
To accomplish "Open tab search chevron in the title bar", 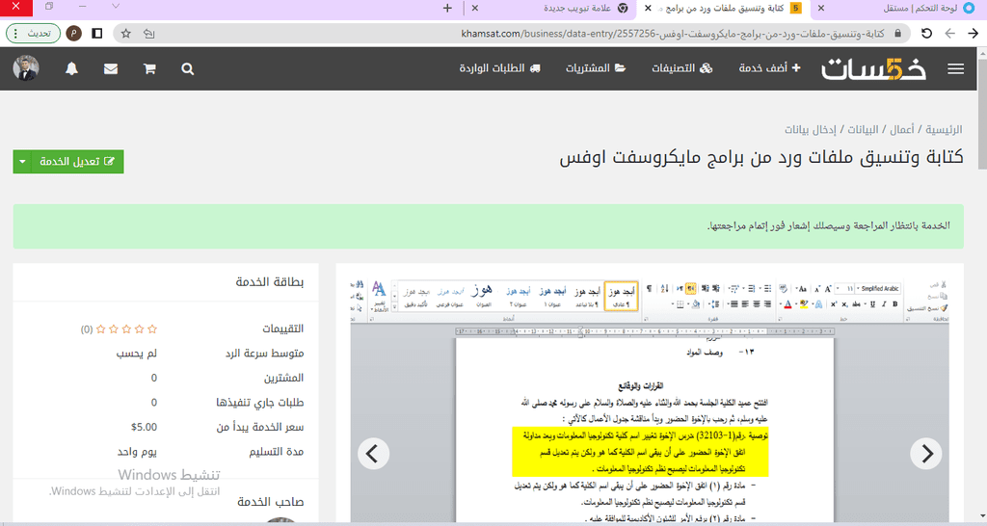I will (116, 7).
